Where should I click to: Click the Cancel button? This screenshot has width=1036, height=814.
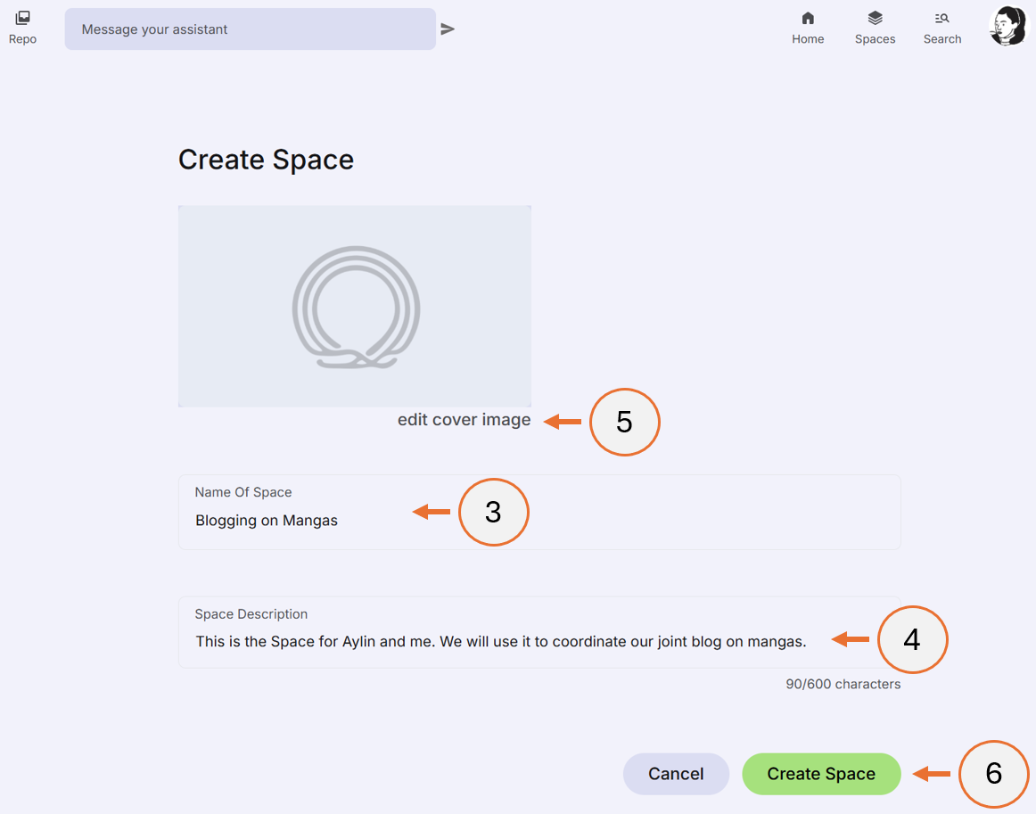tap(676, 774)
